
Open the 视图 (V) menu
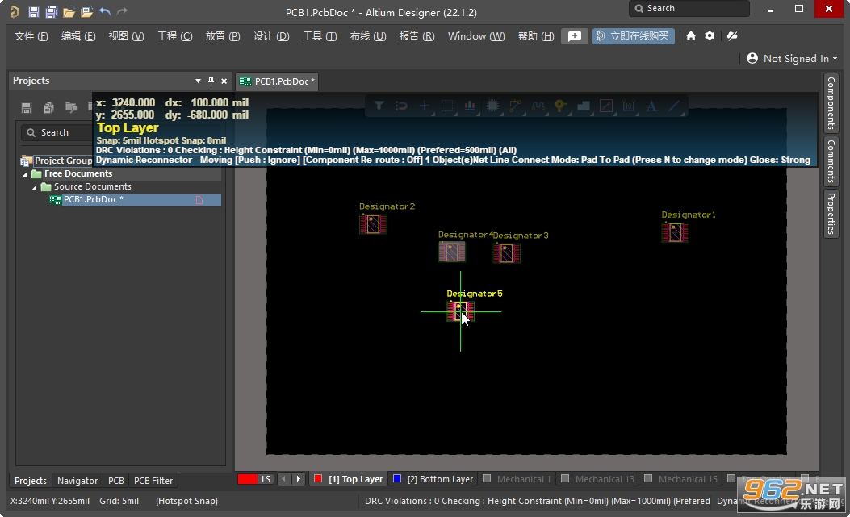click(x=126, y=36)
